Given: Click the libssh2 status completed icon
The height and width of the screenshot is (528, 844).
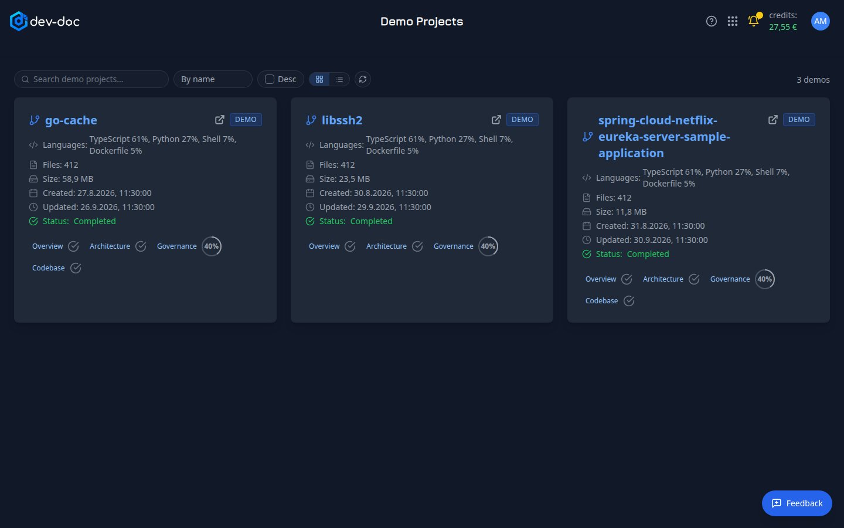Looking at the screenshot, I should click(x=310, y=221).
